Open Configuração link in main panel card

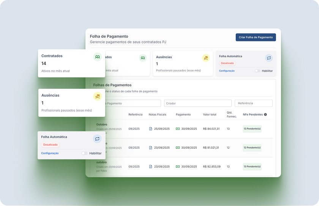pos(227,71)
